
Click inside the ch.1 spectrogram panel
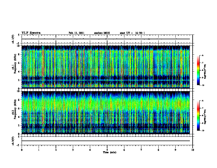click(105, 67)
